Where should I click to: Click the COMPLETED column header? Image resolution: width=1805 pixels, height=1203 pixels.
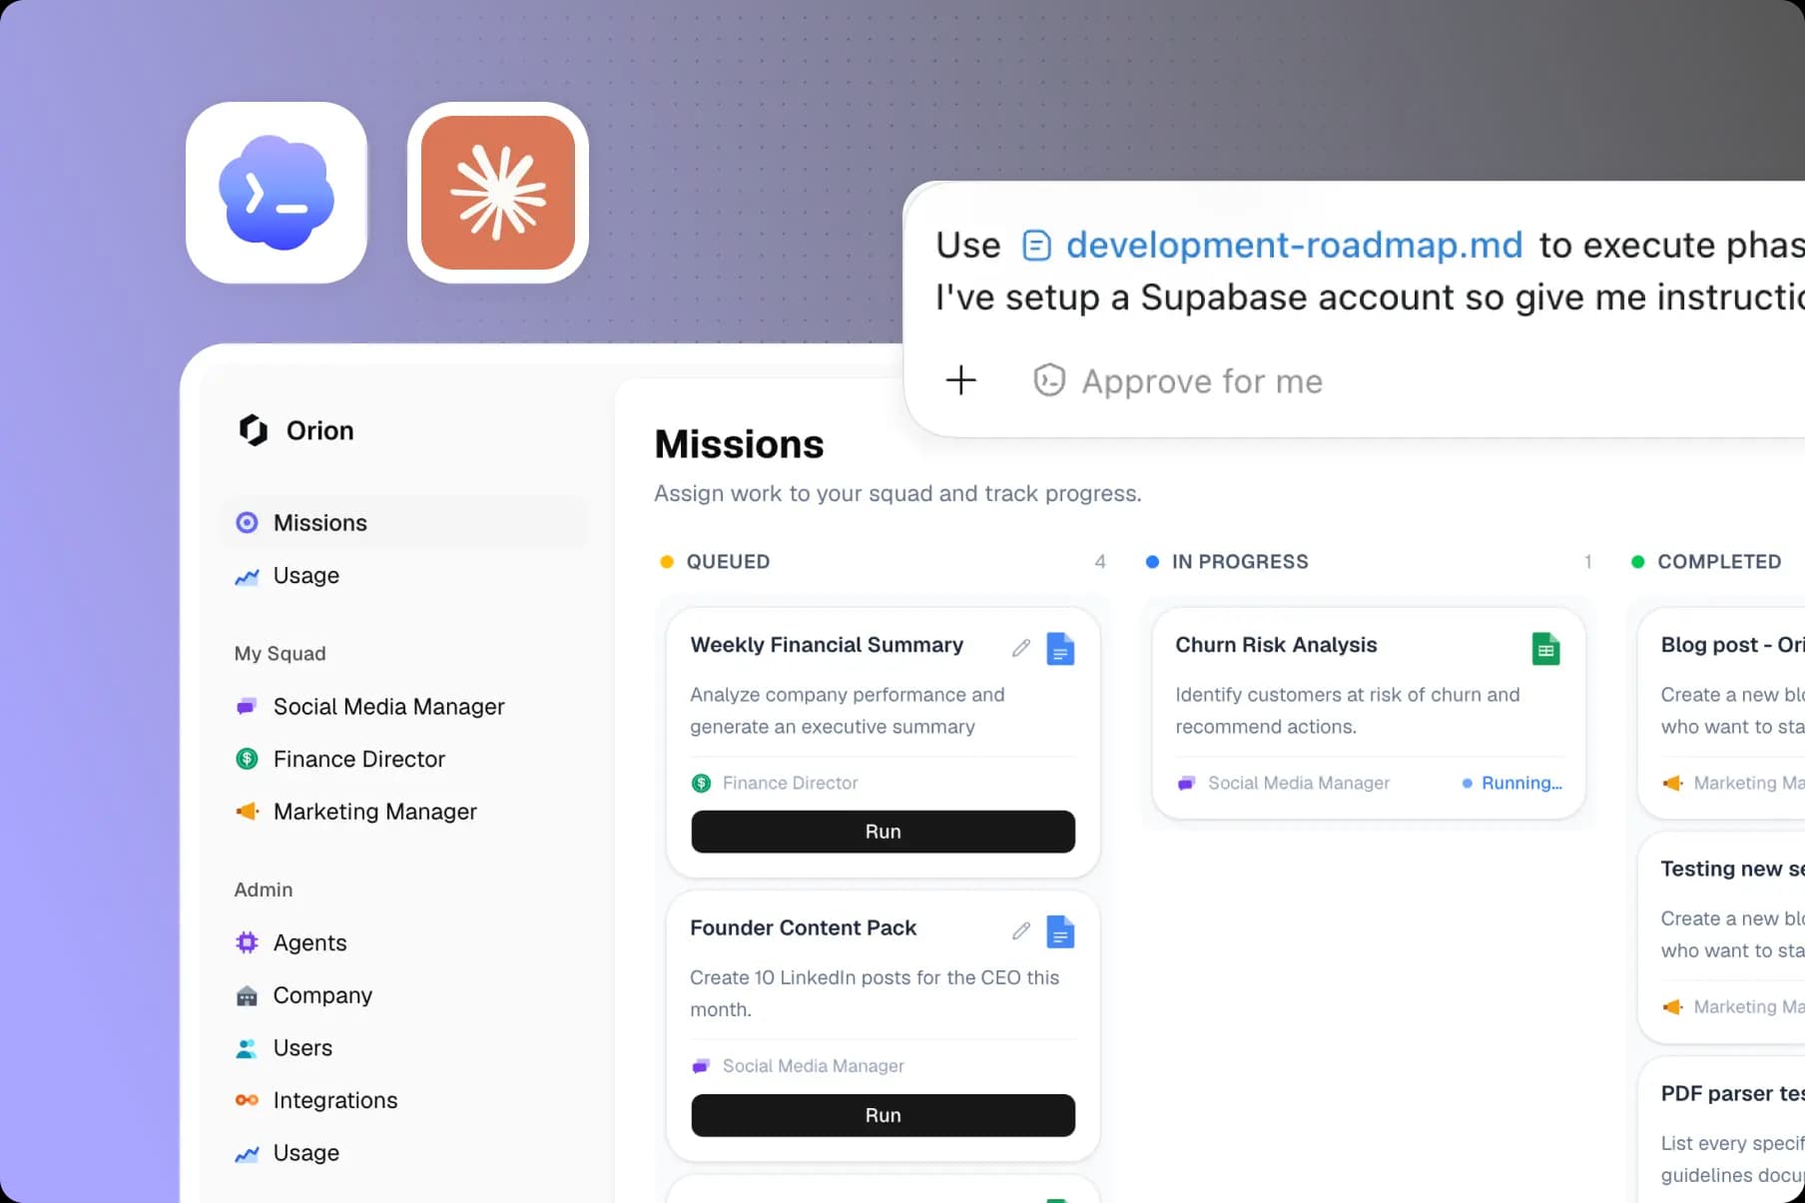click(1719, 561)
